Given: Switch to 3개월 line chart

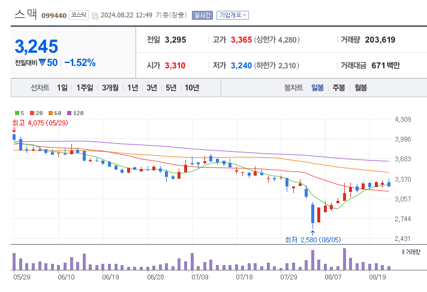Looking at the screenshot, I should pos(110,88).
